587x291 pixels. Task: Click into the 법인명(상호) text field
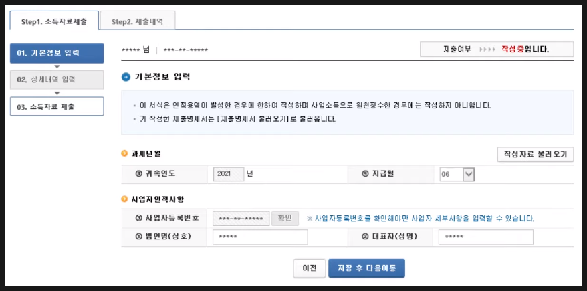point(260,237)
